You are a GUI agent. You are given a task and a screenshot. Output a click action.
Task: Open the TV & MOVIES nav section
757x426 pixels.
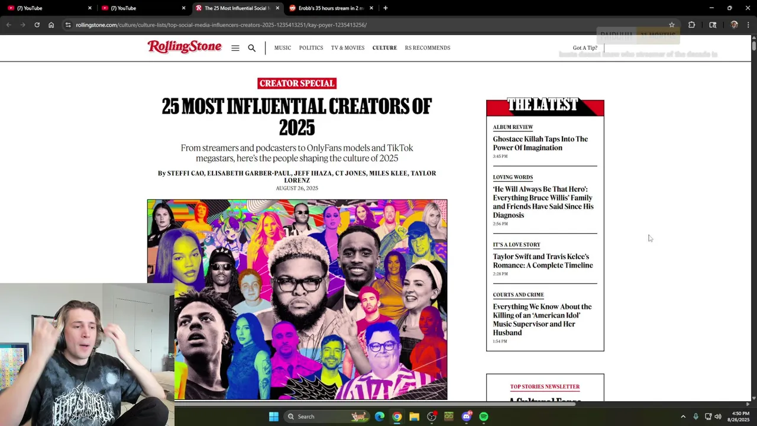click(348, 48)
